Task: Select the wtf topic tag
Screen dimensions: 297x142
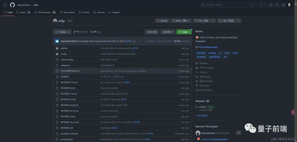Action: click(x=225, y=57)
